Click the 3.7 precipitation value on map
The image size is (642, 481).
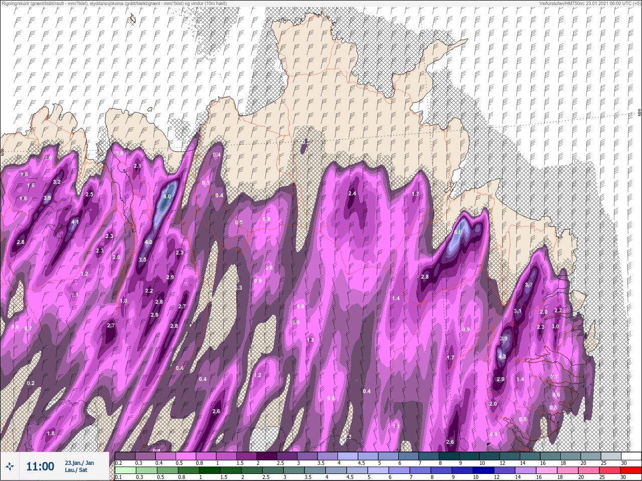[528, 285]
